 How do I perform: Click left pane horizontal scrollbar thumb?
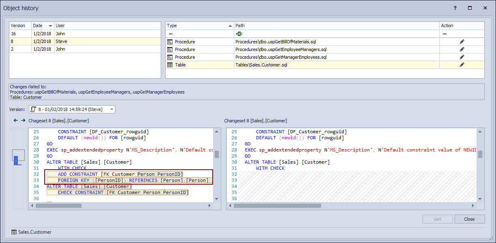click(59, 206)
